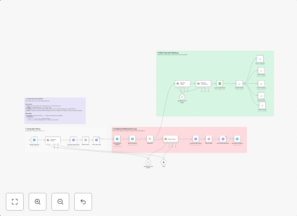Select the Approved? switch node
The image size is (297, 216).
click(x=149, y=139)
